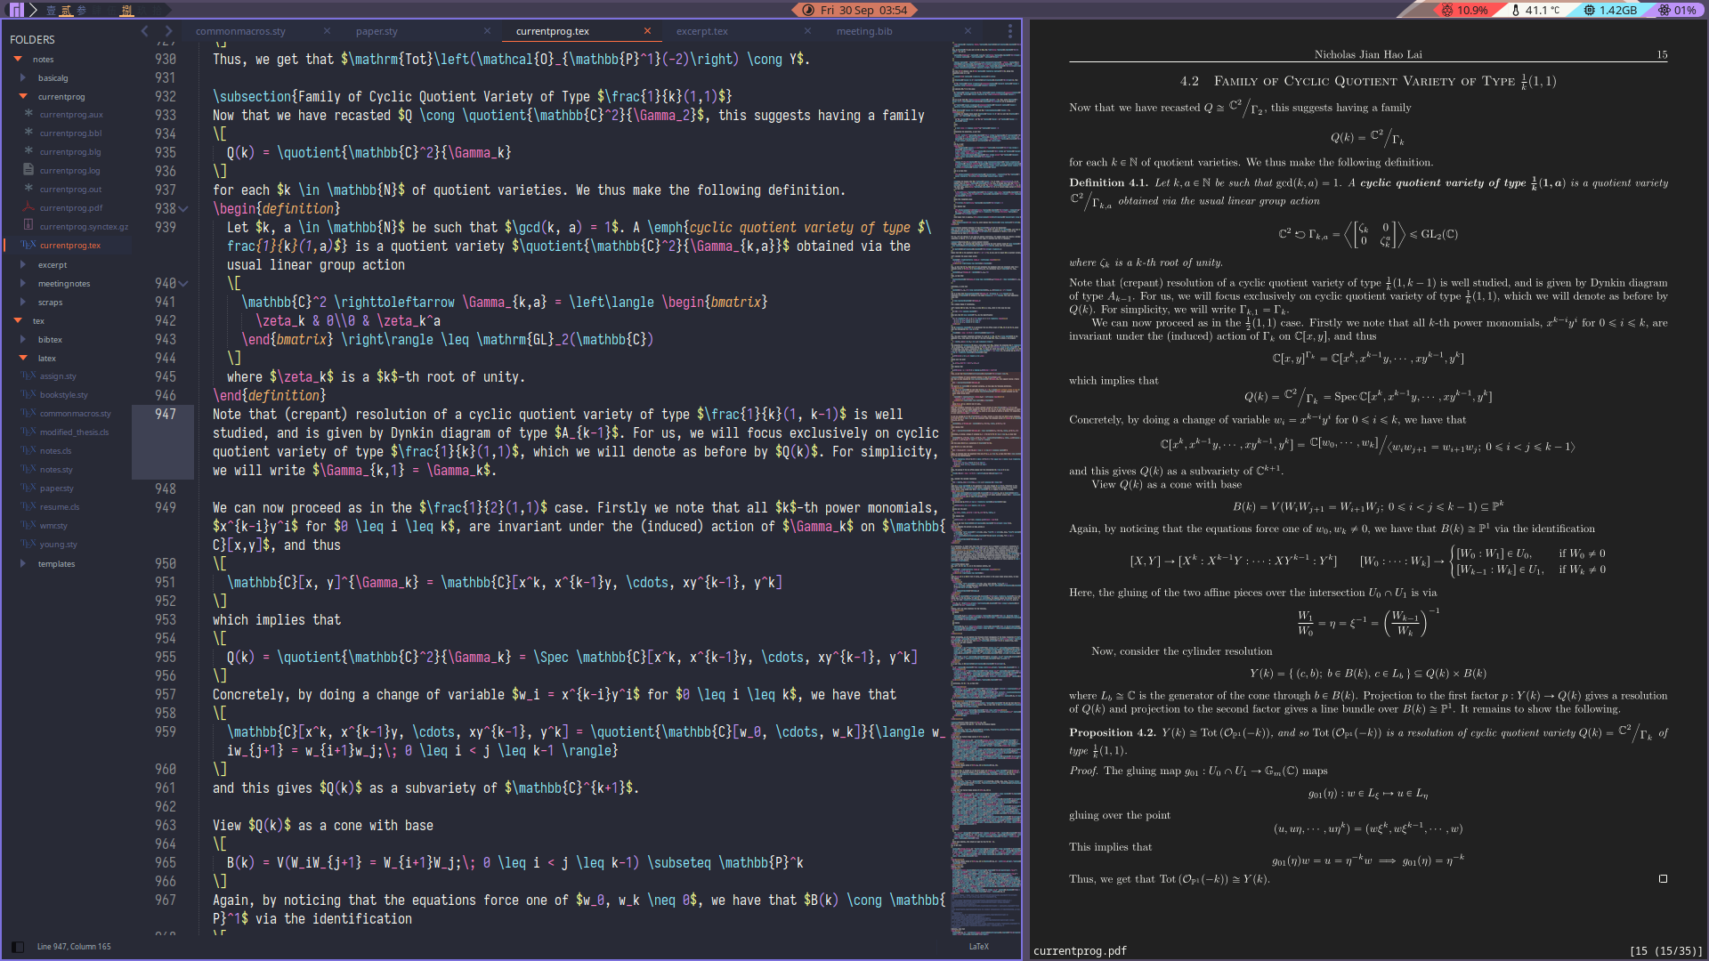Click the thermometer temperature 41.1 °C icon
The width and height of the screenshot is (1709, 961).
pos(1516,11)
